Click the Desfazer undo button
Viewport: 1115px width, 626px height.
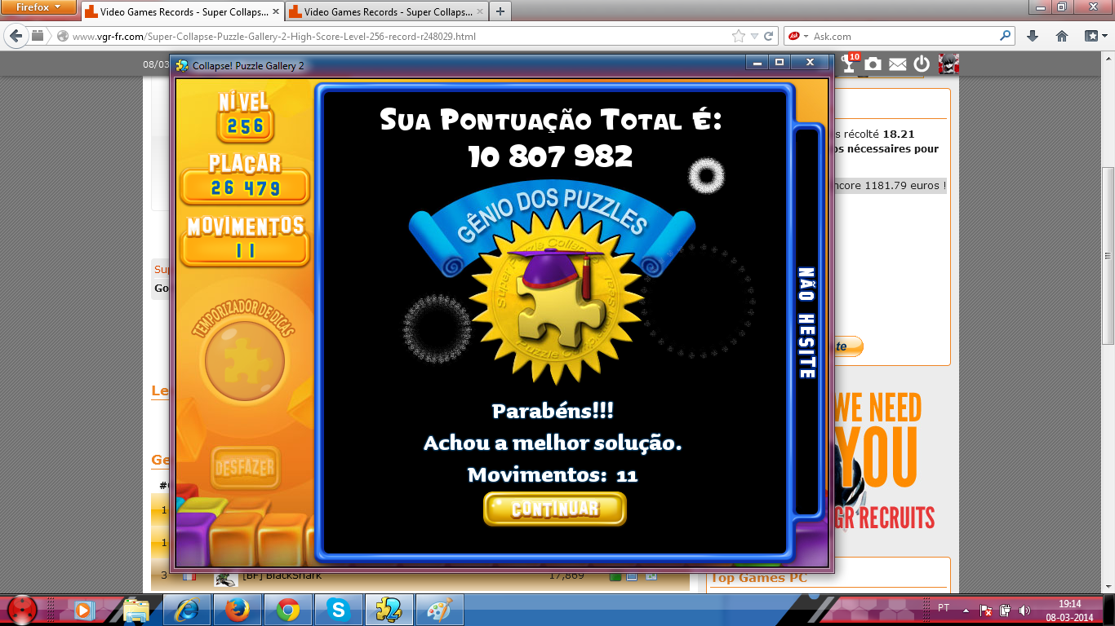click(245, 468)
